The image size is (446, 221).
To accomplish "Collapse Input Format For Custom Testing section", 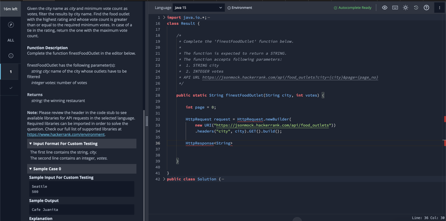I will [x=82, y=143].
